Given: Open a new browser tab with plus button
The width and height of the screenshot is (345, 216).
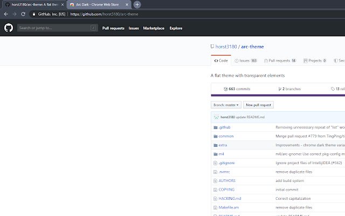Looking at the screenshot, I should [137, 5].
